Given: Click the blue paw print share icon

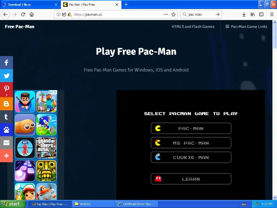Looking at the screenshot, I should coord(6,130).
